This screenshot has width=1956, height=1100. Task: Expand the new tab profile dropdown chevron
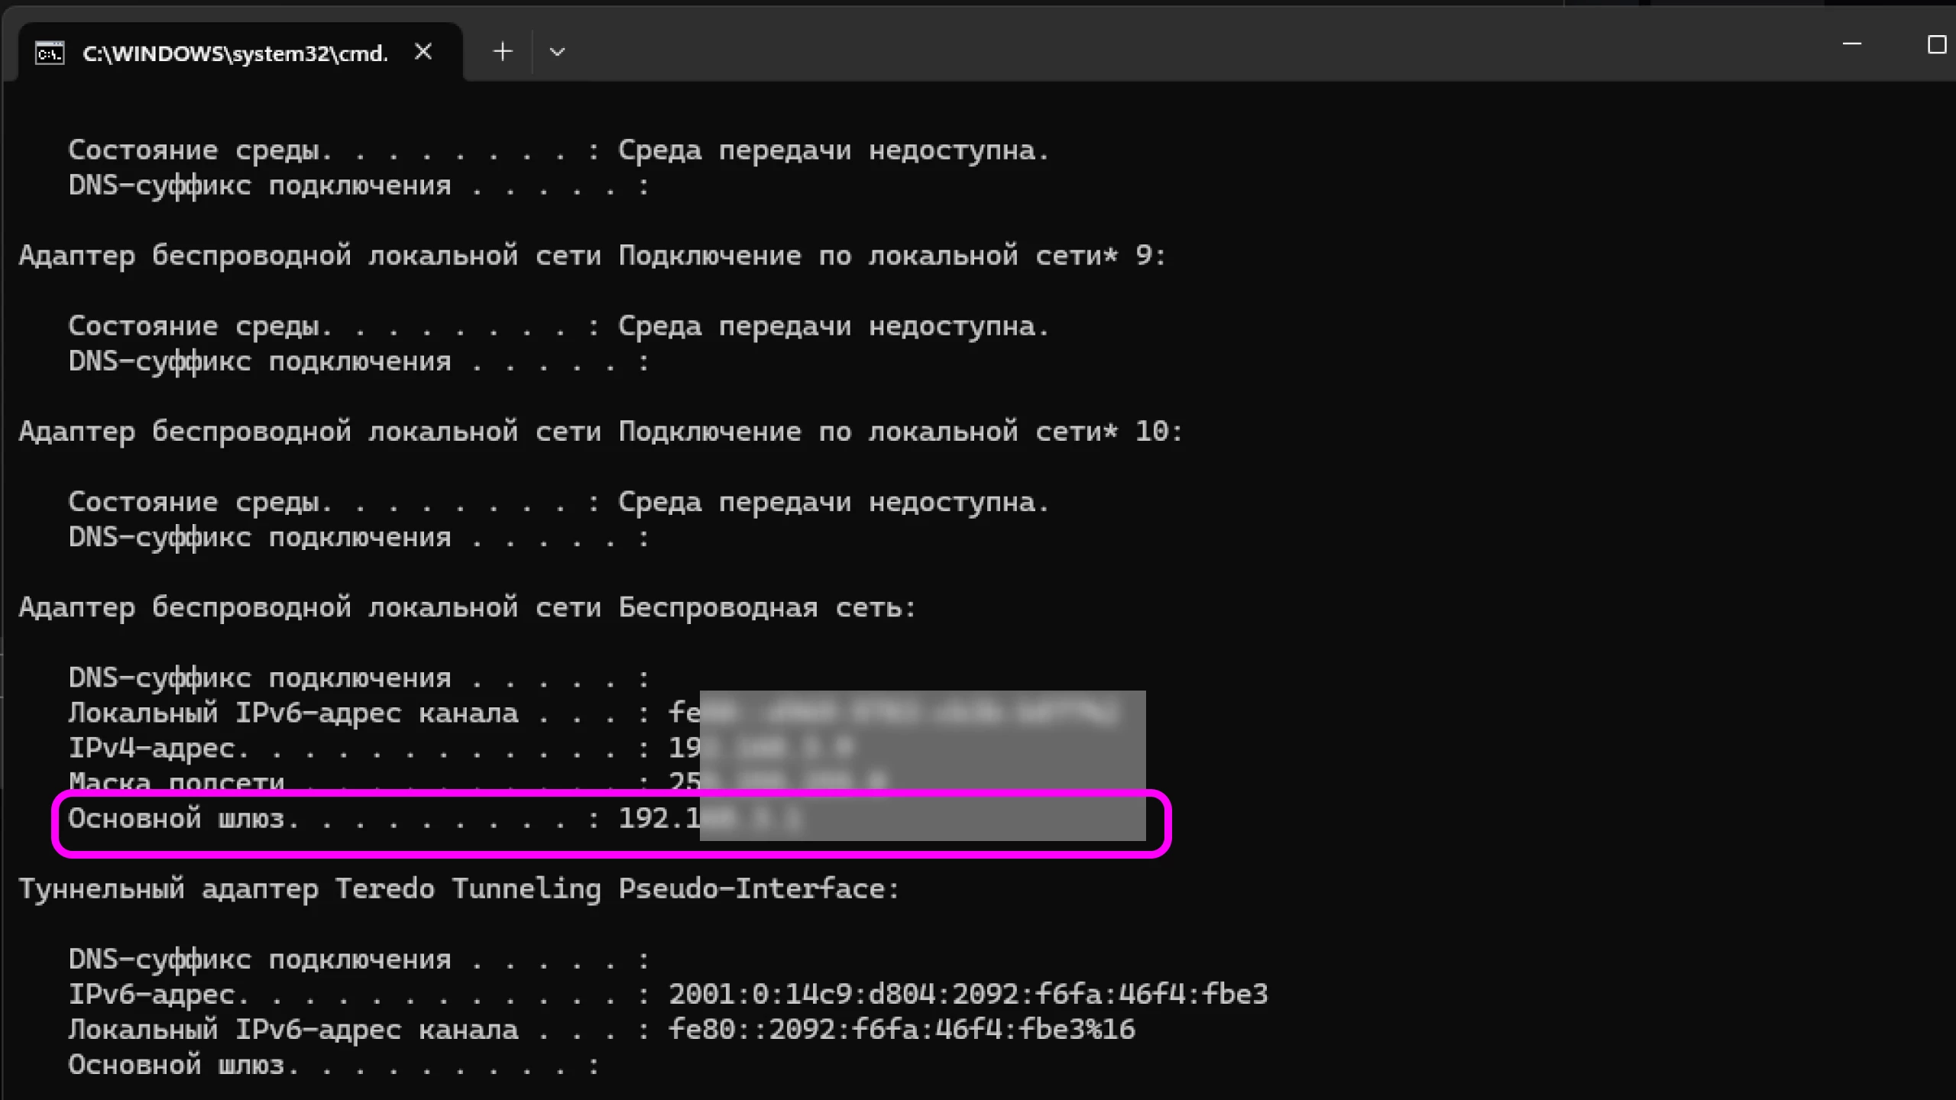coord(557,52)
